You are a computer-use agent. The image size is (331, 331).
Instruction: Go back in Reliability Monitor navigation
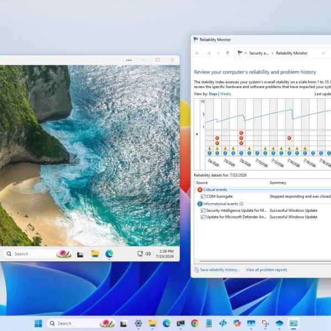click(x=197, y=53)
